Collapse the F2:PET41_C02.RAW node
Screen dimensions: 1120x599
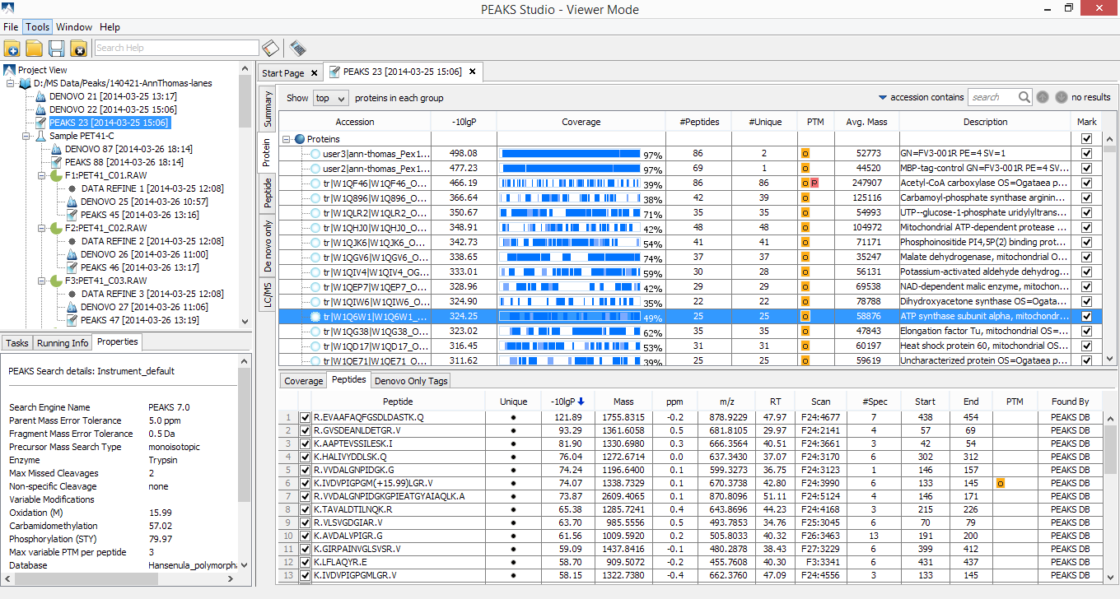(41, 228)
